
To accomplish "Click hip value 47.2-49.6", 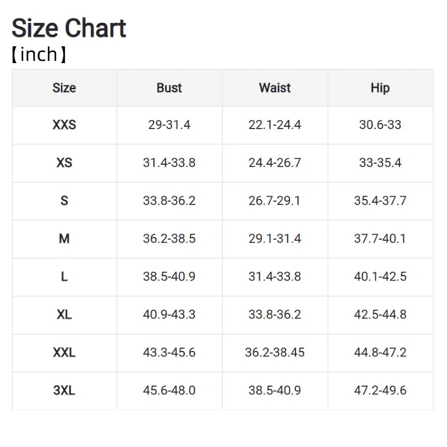I will tap(381, 390).
